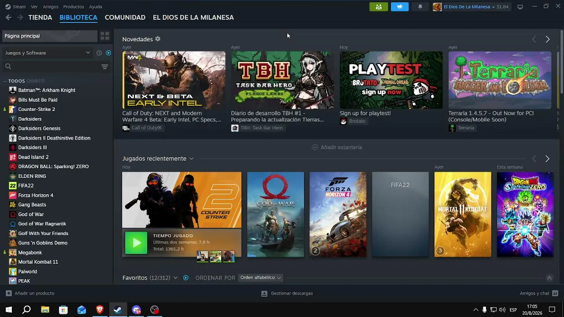Switch library to collections grid view

(105, 36)
